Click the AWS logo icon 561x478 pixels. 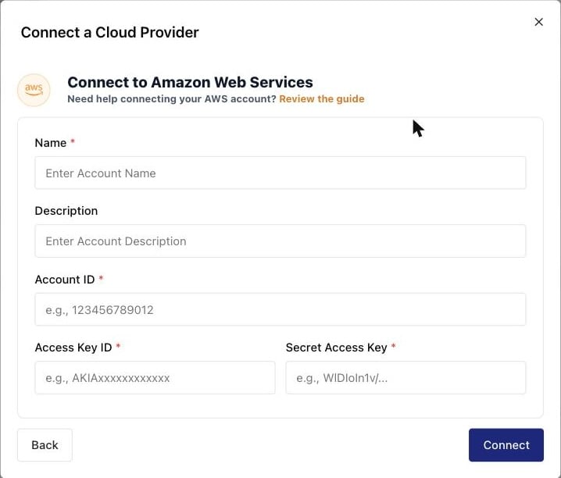pos(34,90)
